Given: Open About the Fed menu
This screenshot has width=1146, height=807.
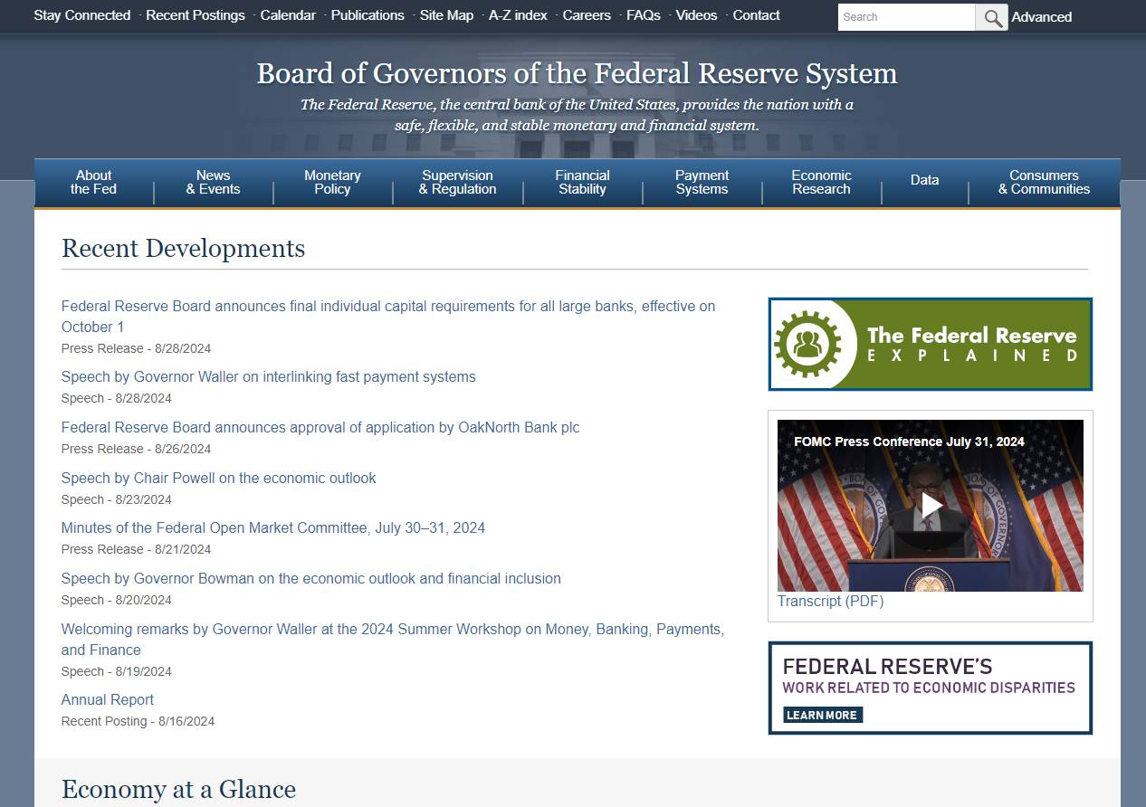Looking at the screenshot, I should (94, 182).
